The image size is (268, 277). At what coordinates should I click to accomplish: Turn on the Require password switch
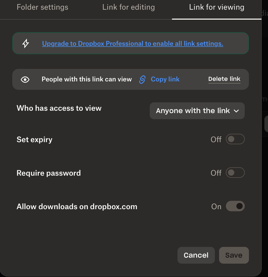tap(235, 173)
